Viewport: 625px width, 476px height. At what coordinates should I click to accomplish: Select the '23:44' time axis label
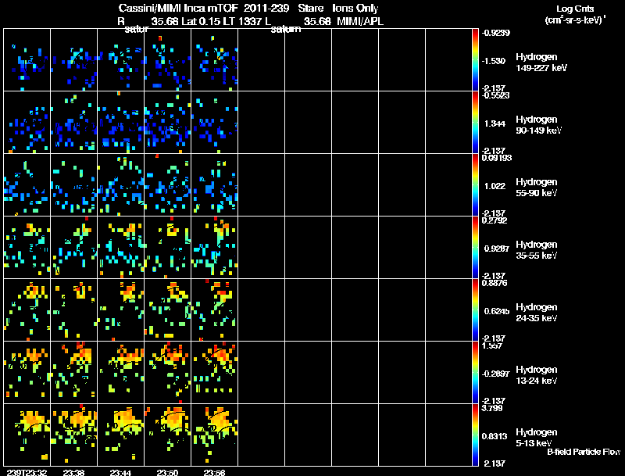point(121,472)
